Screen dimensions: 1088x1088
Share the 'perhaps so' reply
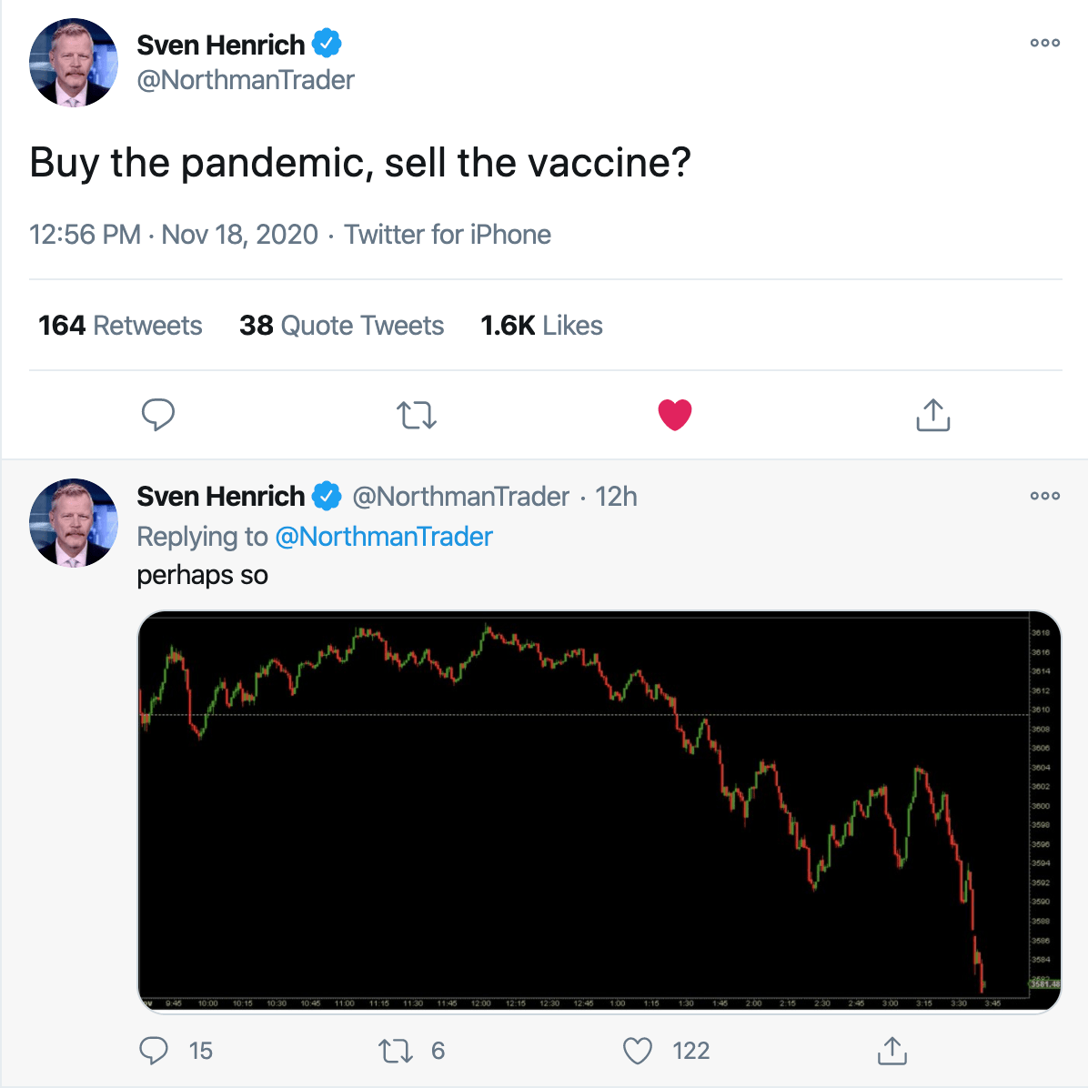[892, 1051]
